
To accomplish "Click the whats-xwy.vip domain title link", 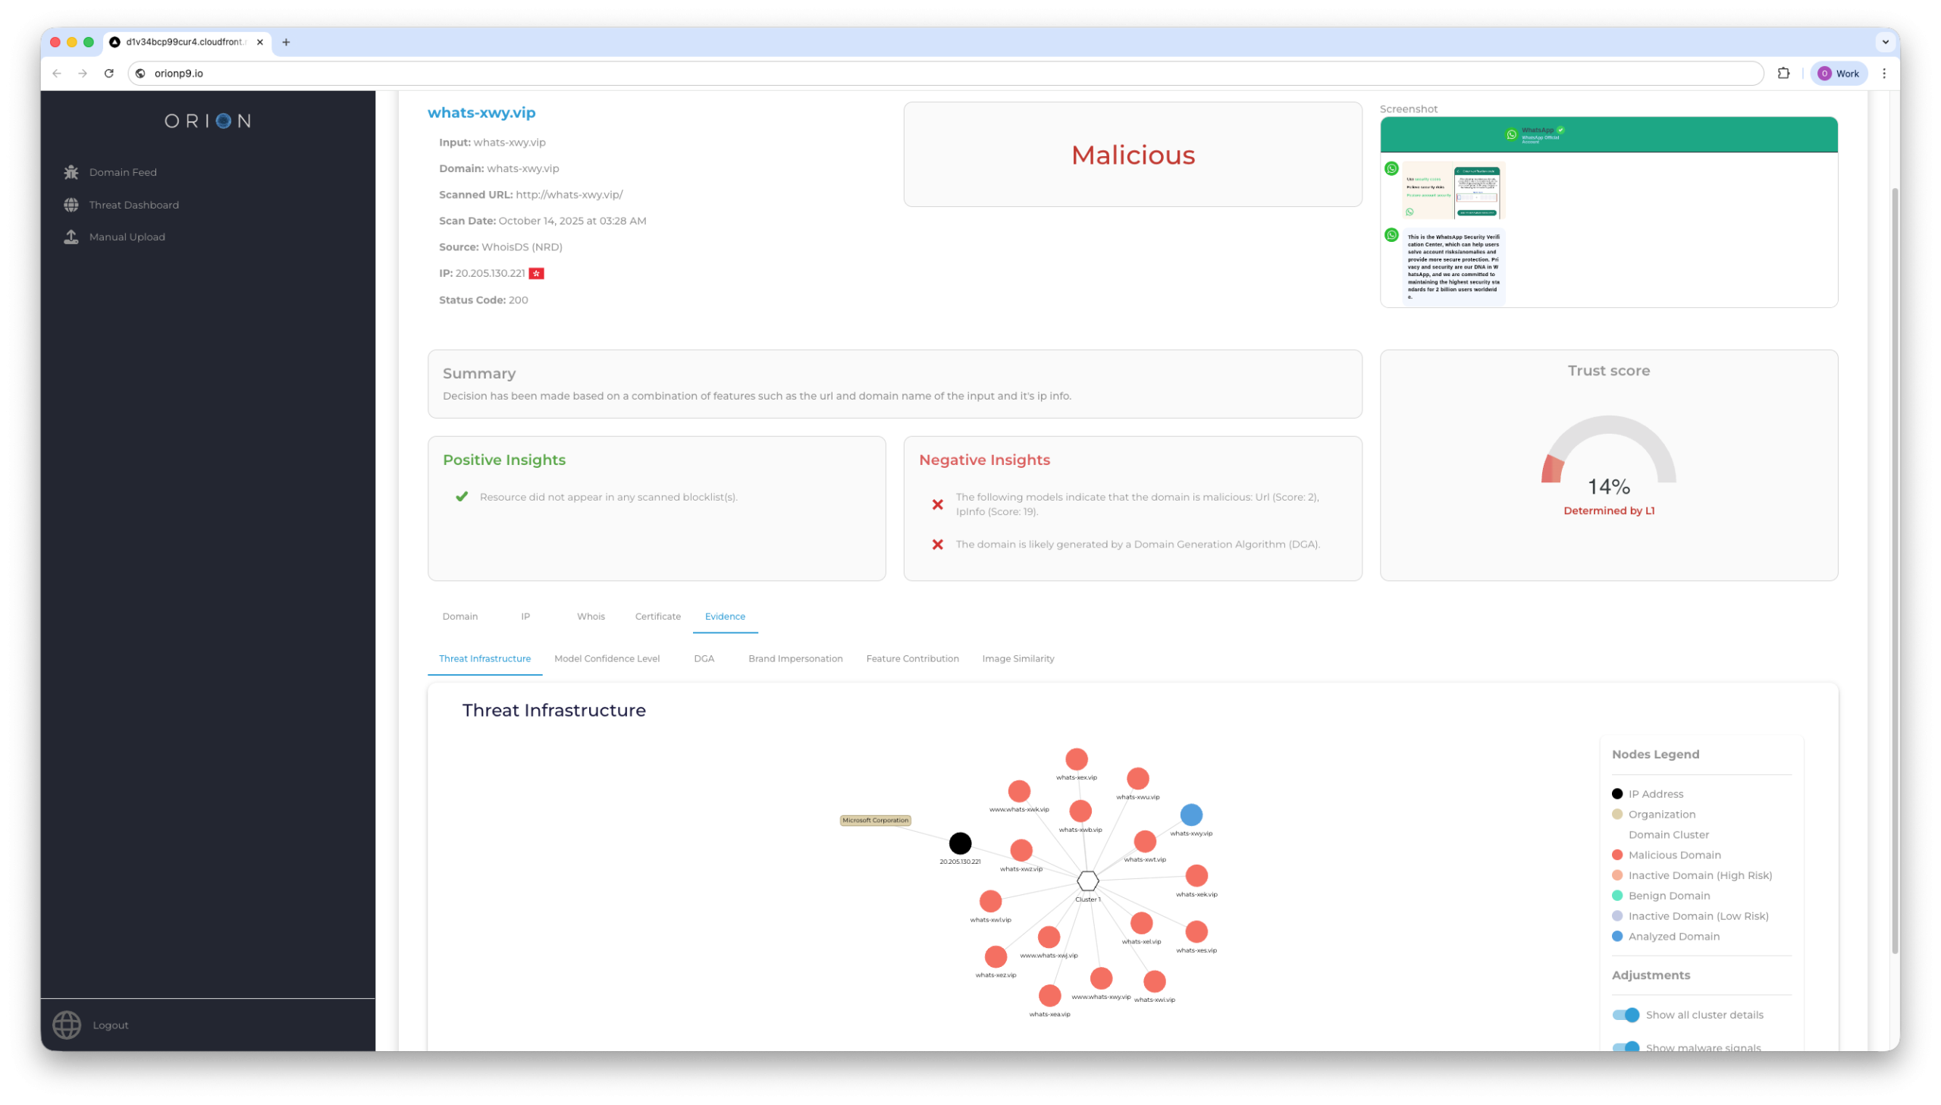I will 481,112.
